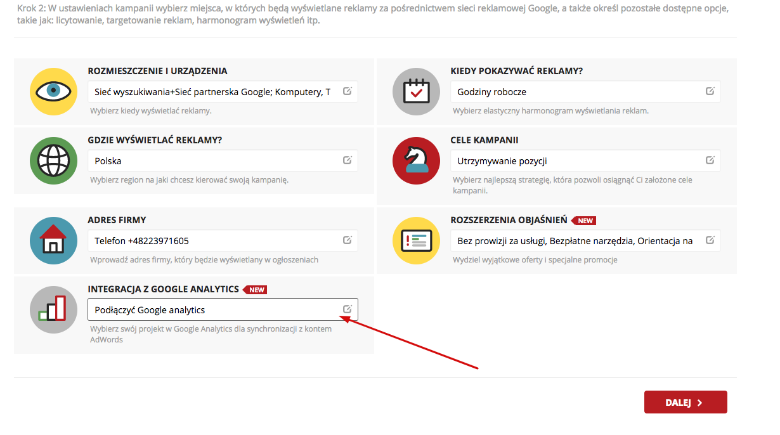Click edit icon beside Utrzymywanie pozycji
The image size is (780, 435).
tap(710, 160)
